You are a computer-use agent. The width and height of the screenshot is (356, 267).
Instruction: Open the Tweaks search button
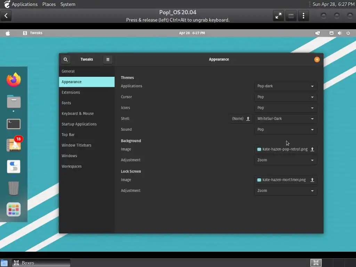click(x=65, y=59)
